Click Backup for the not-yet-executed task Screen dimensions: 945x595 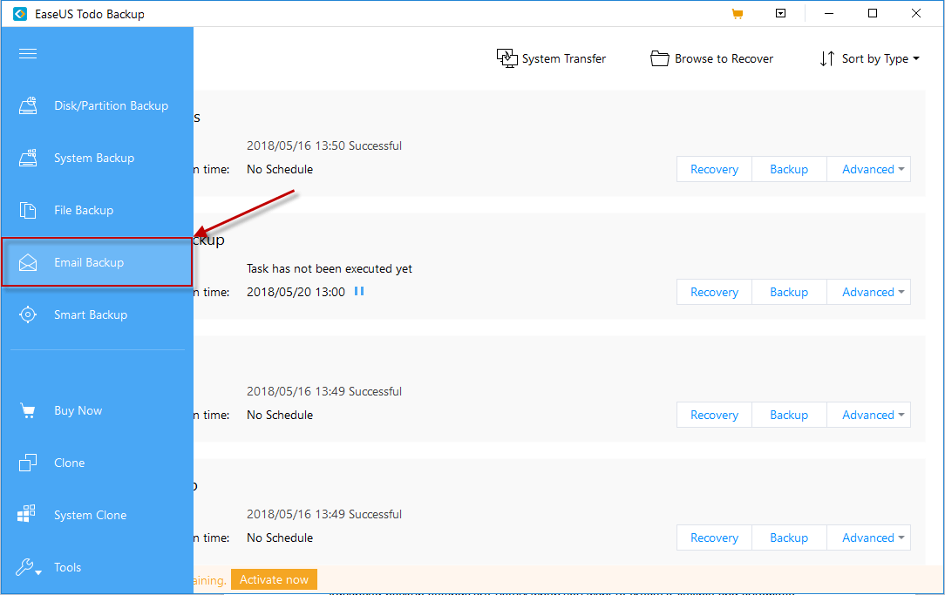789,292
